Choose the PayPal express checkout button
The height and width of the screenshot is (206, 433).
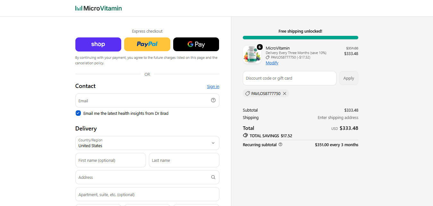[147, 44]
